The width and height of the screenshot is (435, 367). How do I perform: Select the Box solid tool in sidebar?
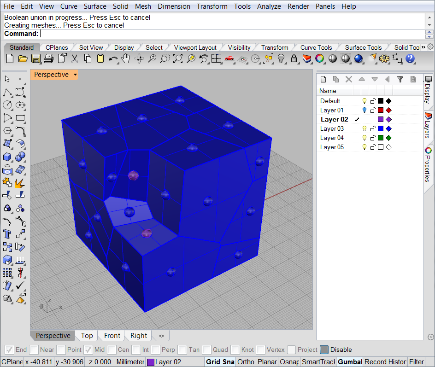coord(7,157)
